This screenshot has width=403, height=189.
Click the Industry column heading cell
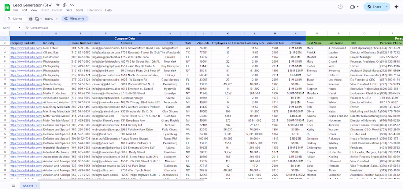(x=56, y=43)
